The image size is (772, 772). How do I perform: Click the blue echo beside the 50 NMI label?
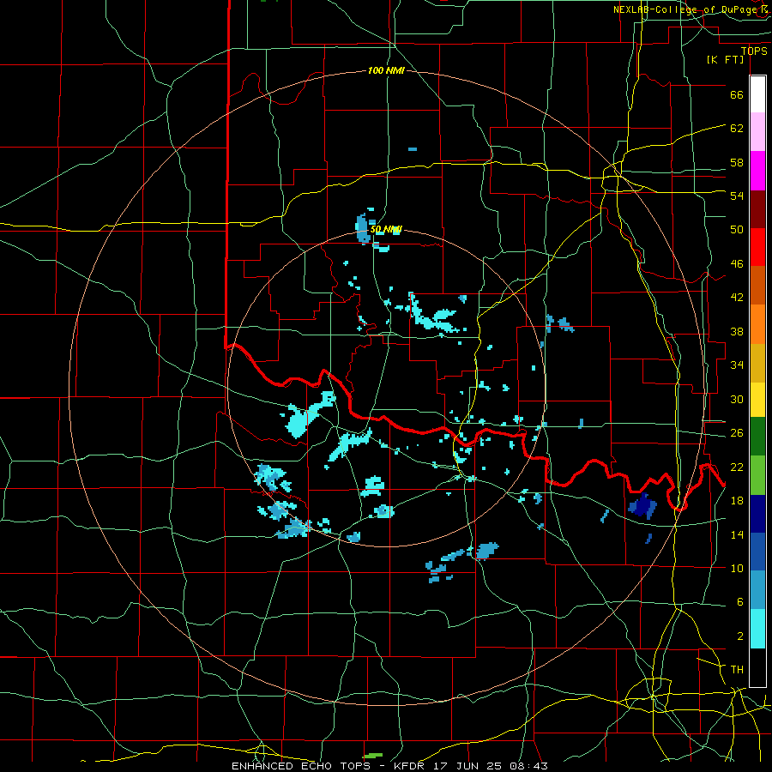coord(364,228)
